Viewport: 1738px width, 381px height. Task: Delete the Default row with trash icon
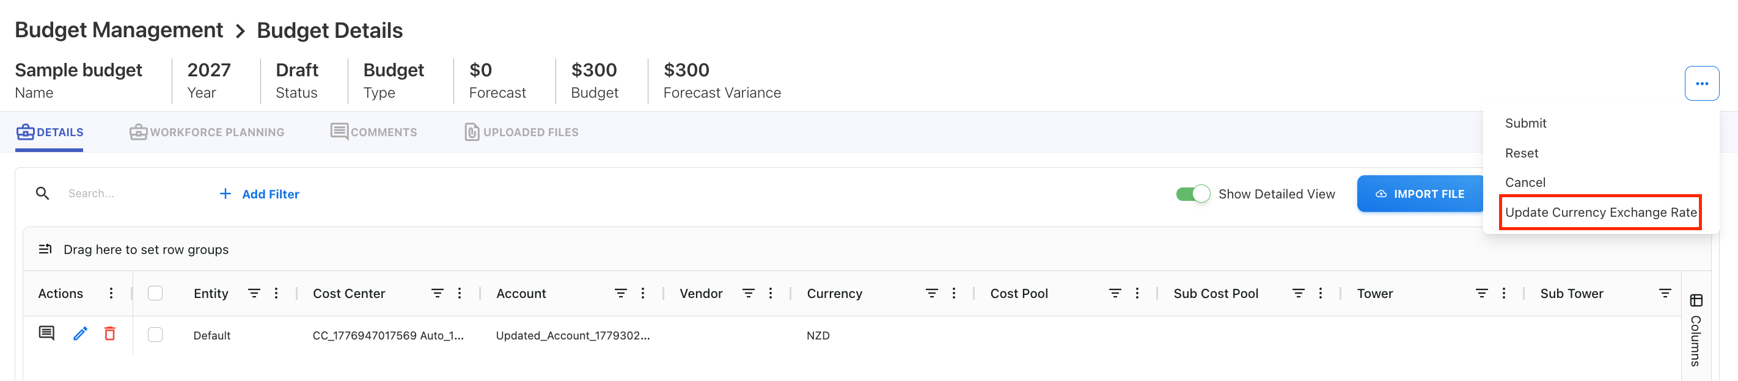(x=110, y=333)
